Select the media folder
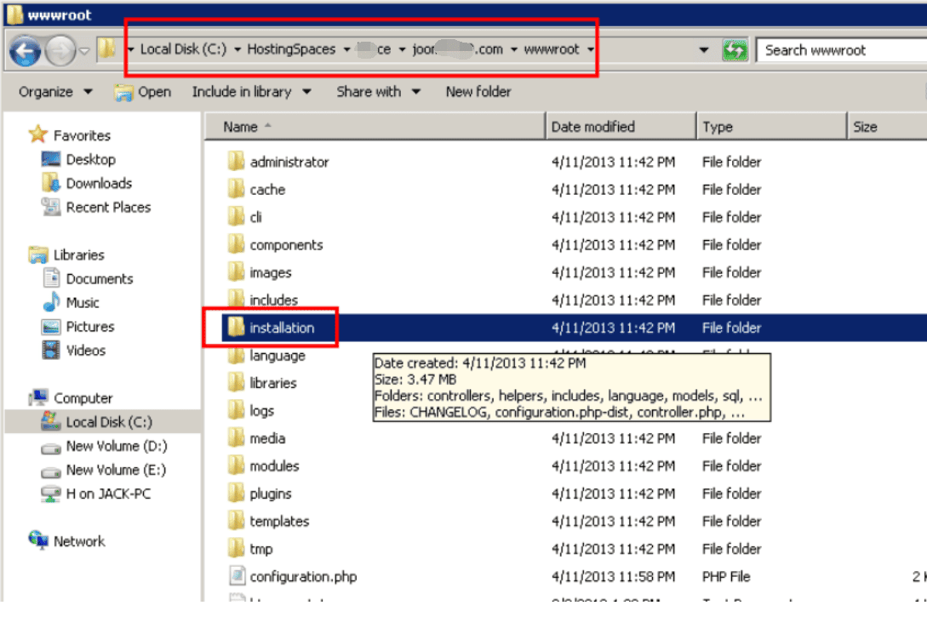Image resolution: width=927 pixels, height=617 pixels. pos(256,438)
